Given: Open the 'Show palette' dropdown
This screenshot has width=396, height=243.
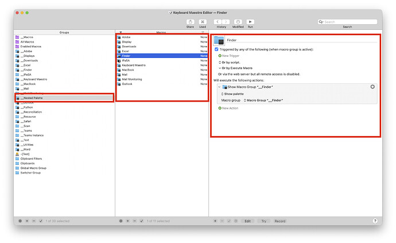Looking at the screenshot, I should (x=232, y=94).
